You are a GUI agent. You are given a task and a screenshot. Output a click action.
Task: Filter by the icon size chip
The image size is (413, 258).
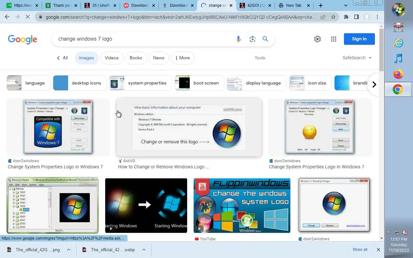click(x=310, y=83)
